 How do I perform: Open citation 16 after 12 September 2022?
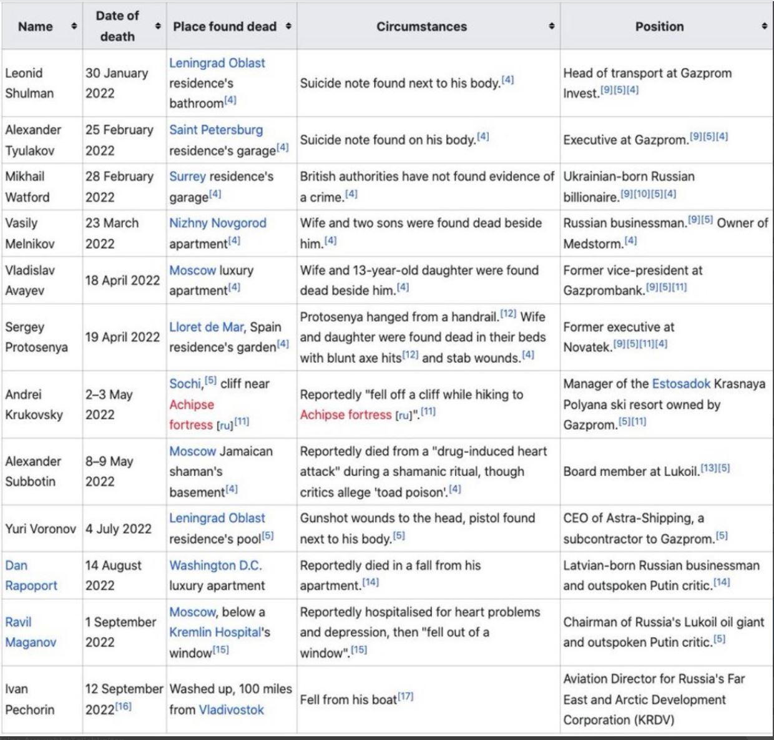pos(124,706)
